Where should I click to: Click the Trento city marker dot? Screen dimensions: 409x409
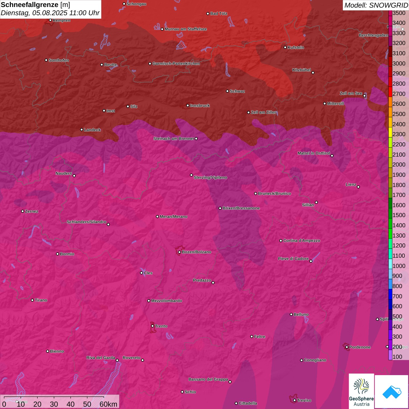152,326
